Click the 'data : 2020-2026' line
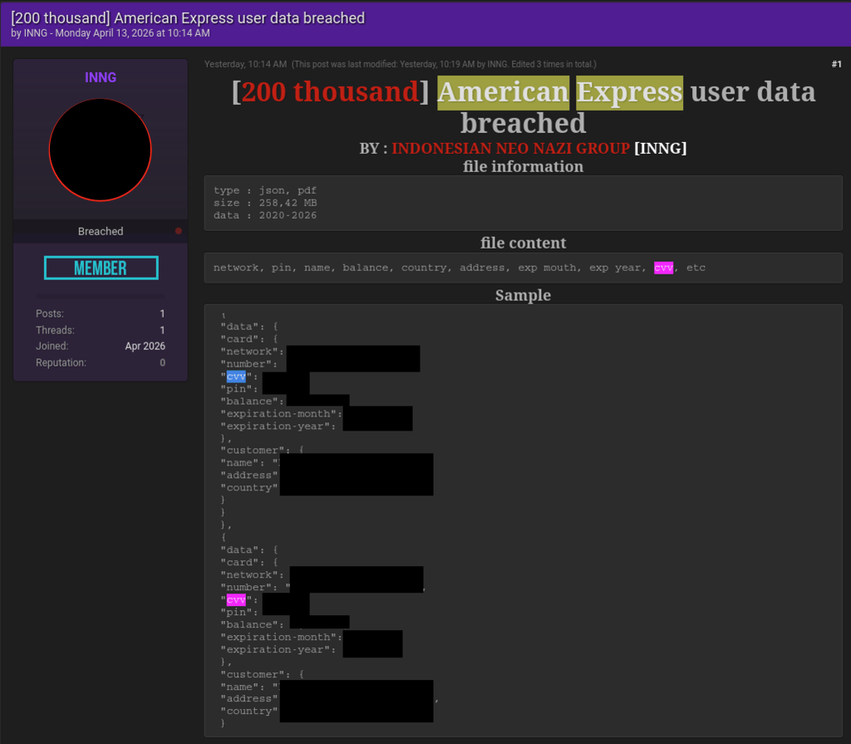The width and height of the screenshot is (851, 744). [x=265, y=215]
